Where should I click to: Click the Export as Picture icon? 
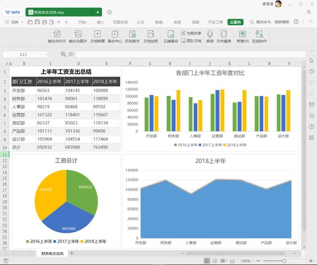tap(78, 34)
